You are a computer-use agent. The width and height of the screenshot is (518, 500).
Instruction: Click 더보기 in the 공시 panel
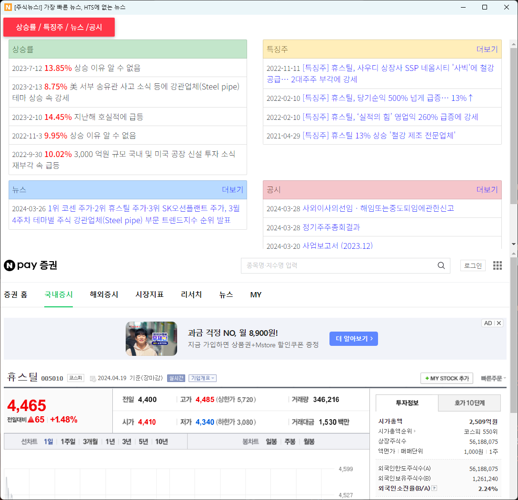point(487,190)
